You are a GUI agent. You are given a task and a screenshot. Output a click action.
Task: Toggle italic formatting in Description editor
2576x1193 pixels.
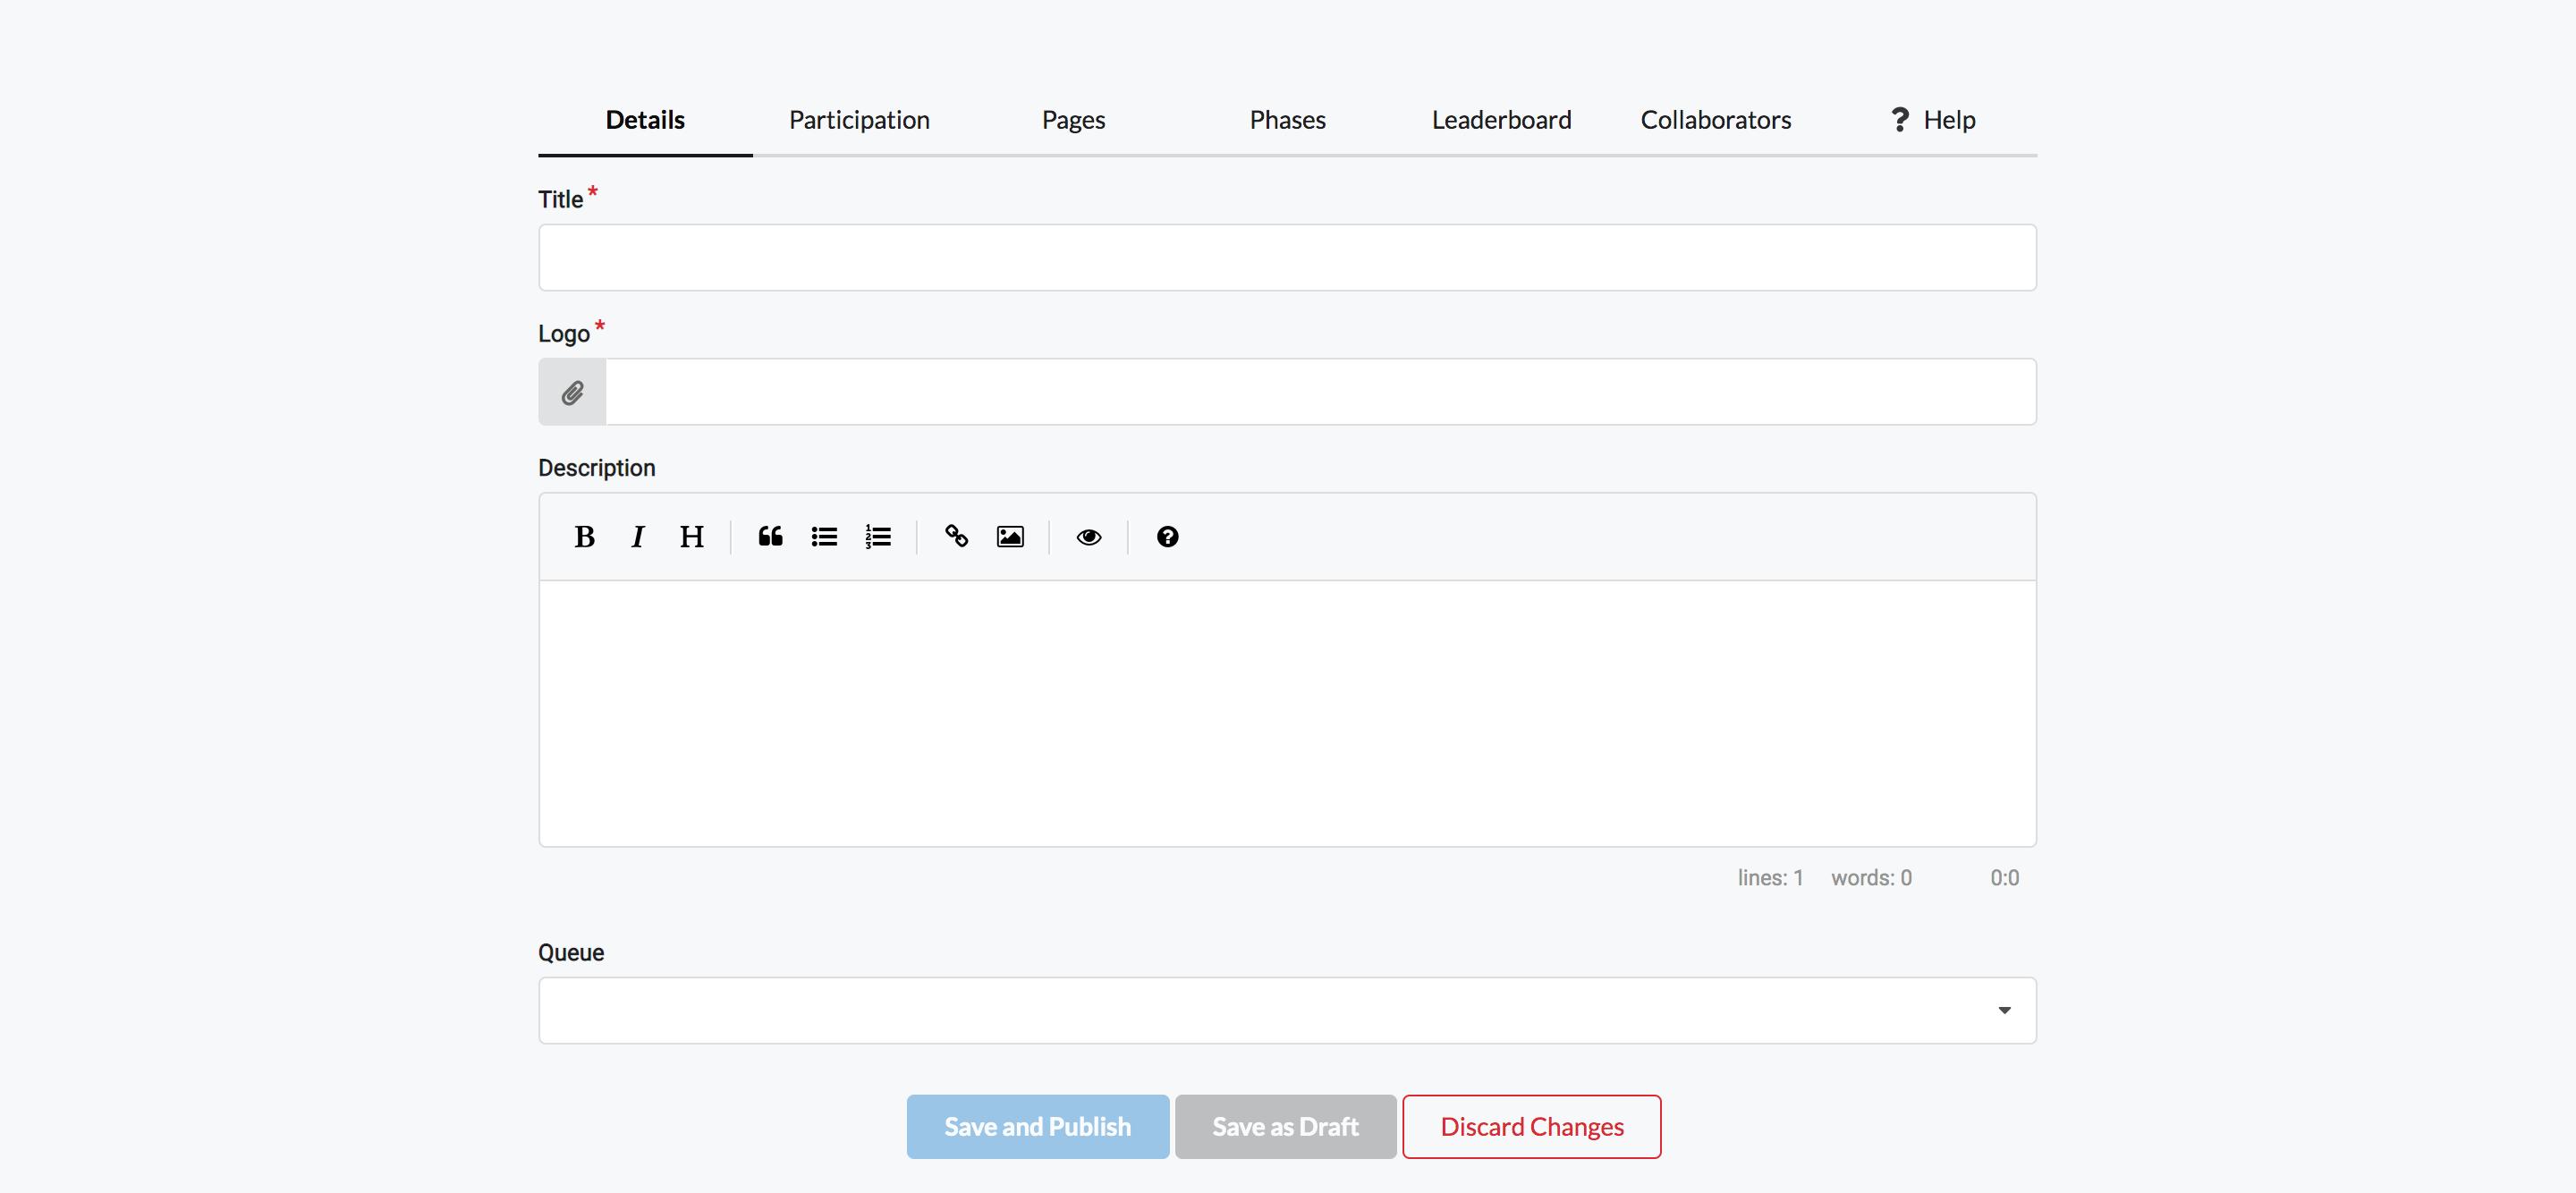pos(638,537)
